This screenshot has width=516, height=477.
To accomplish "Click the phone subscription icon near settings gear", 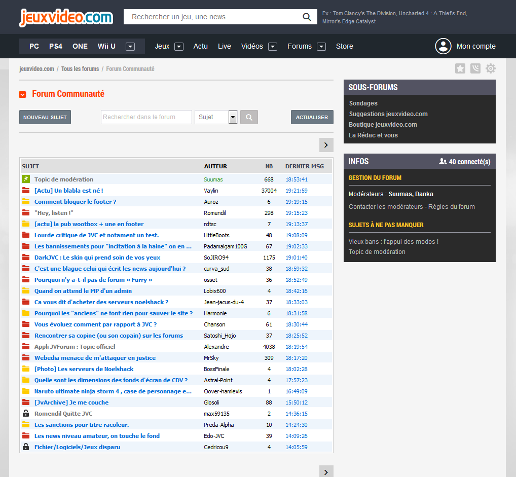I will pyautogui.click(x=475, y=68).
